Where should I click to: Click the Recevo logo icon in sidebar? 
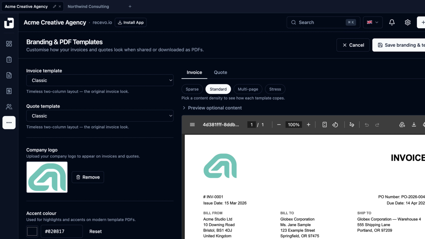click(x=9, y=23)
